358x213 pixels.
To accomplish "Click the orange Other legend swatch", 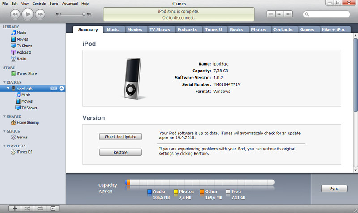I will 202,192.
